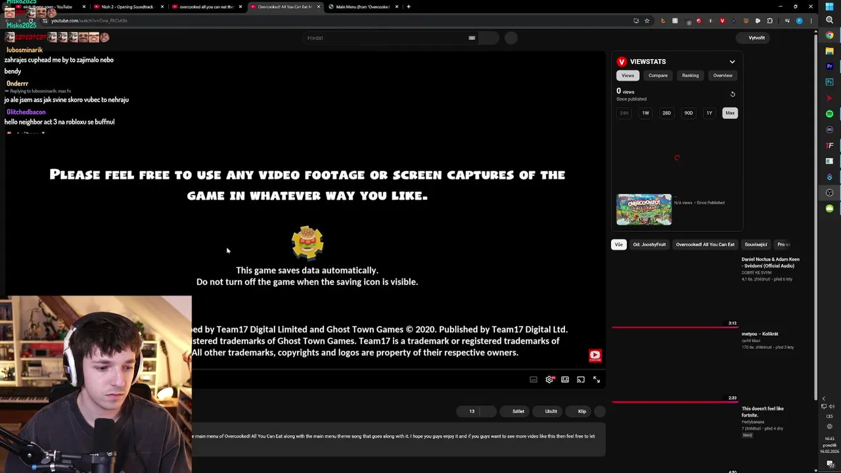
Task: Open Adobe Photoshop from taskbar
Action: [829, 82]
